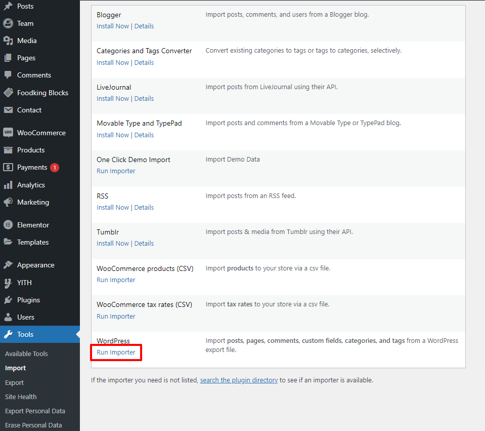
Task: Select the Elementor circle icon
Action: (x=8, y=225)
